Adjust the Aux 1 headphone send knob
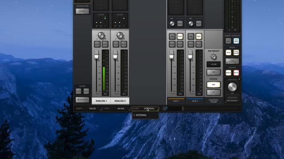 172,23
